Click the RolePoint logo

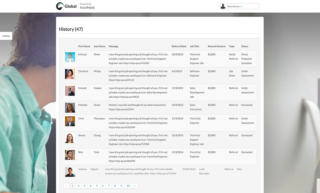click(87, 6)
